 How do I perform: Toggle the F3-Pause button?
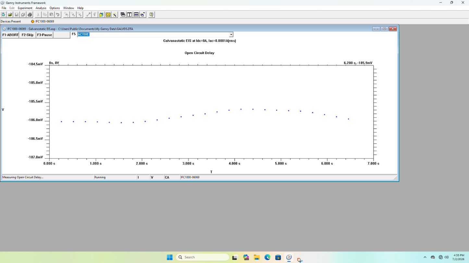pyautogui.click(x=44, y=35)
